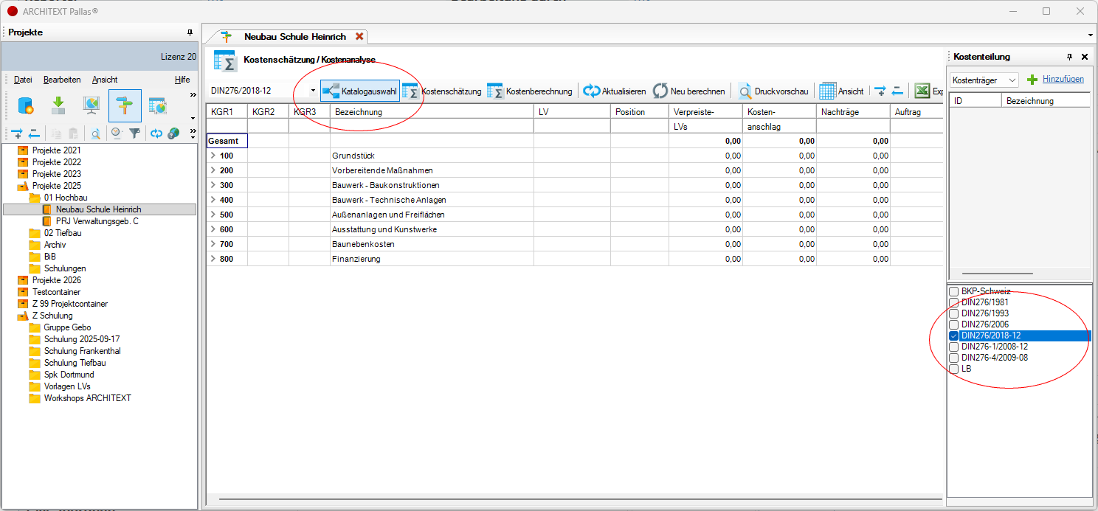1098x511 pixels.
Task: Check the BKP-Schweiz checkbox
Action: [x=953, y=291]
